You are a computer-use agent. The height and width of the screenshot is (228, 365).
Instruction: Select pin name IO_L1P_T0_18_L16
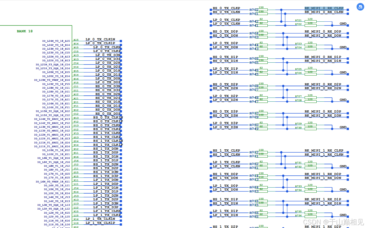(57, 224)
